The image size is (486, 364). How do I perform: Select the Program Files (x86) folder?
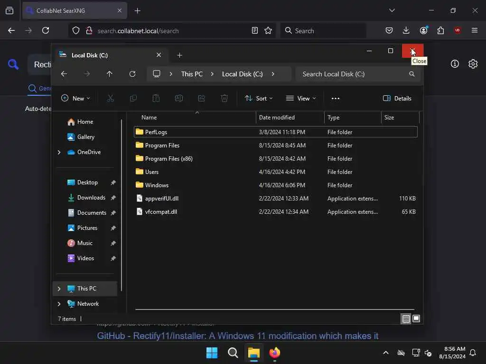[x=276, y=158]
